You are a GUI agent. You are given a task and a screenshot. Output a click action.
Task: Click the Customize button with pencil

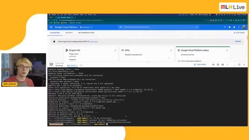click(x=239, y=33)
